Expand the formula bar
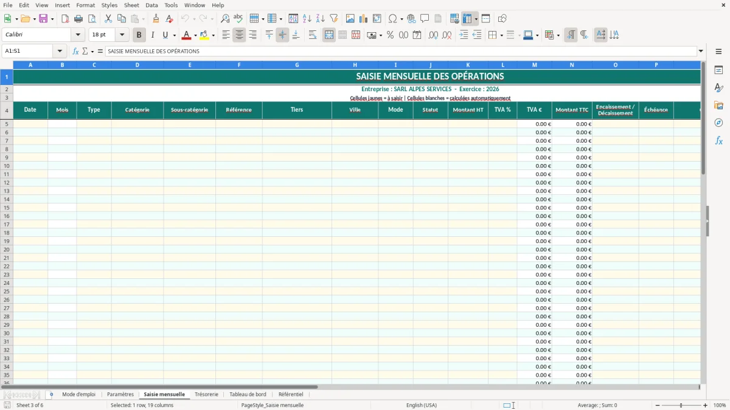Image resolution: width=730 pixels, height=410 pixels. [x=701, y=51]
